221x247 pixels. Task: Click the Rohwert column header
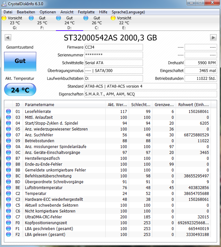(x=193, y=104)
